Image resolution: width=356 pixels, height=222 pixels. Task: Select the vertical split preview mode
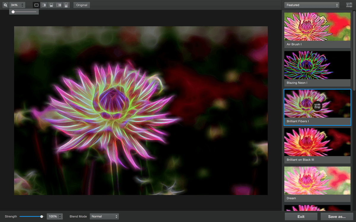[x=44, y=5]
